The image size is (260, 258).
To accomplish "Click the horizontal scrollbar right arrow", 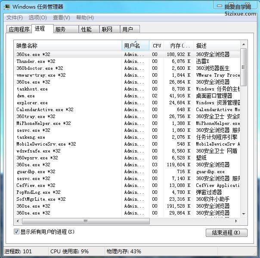I will (236, 221).
